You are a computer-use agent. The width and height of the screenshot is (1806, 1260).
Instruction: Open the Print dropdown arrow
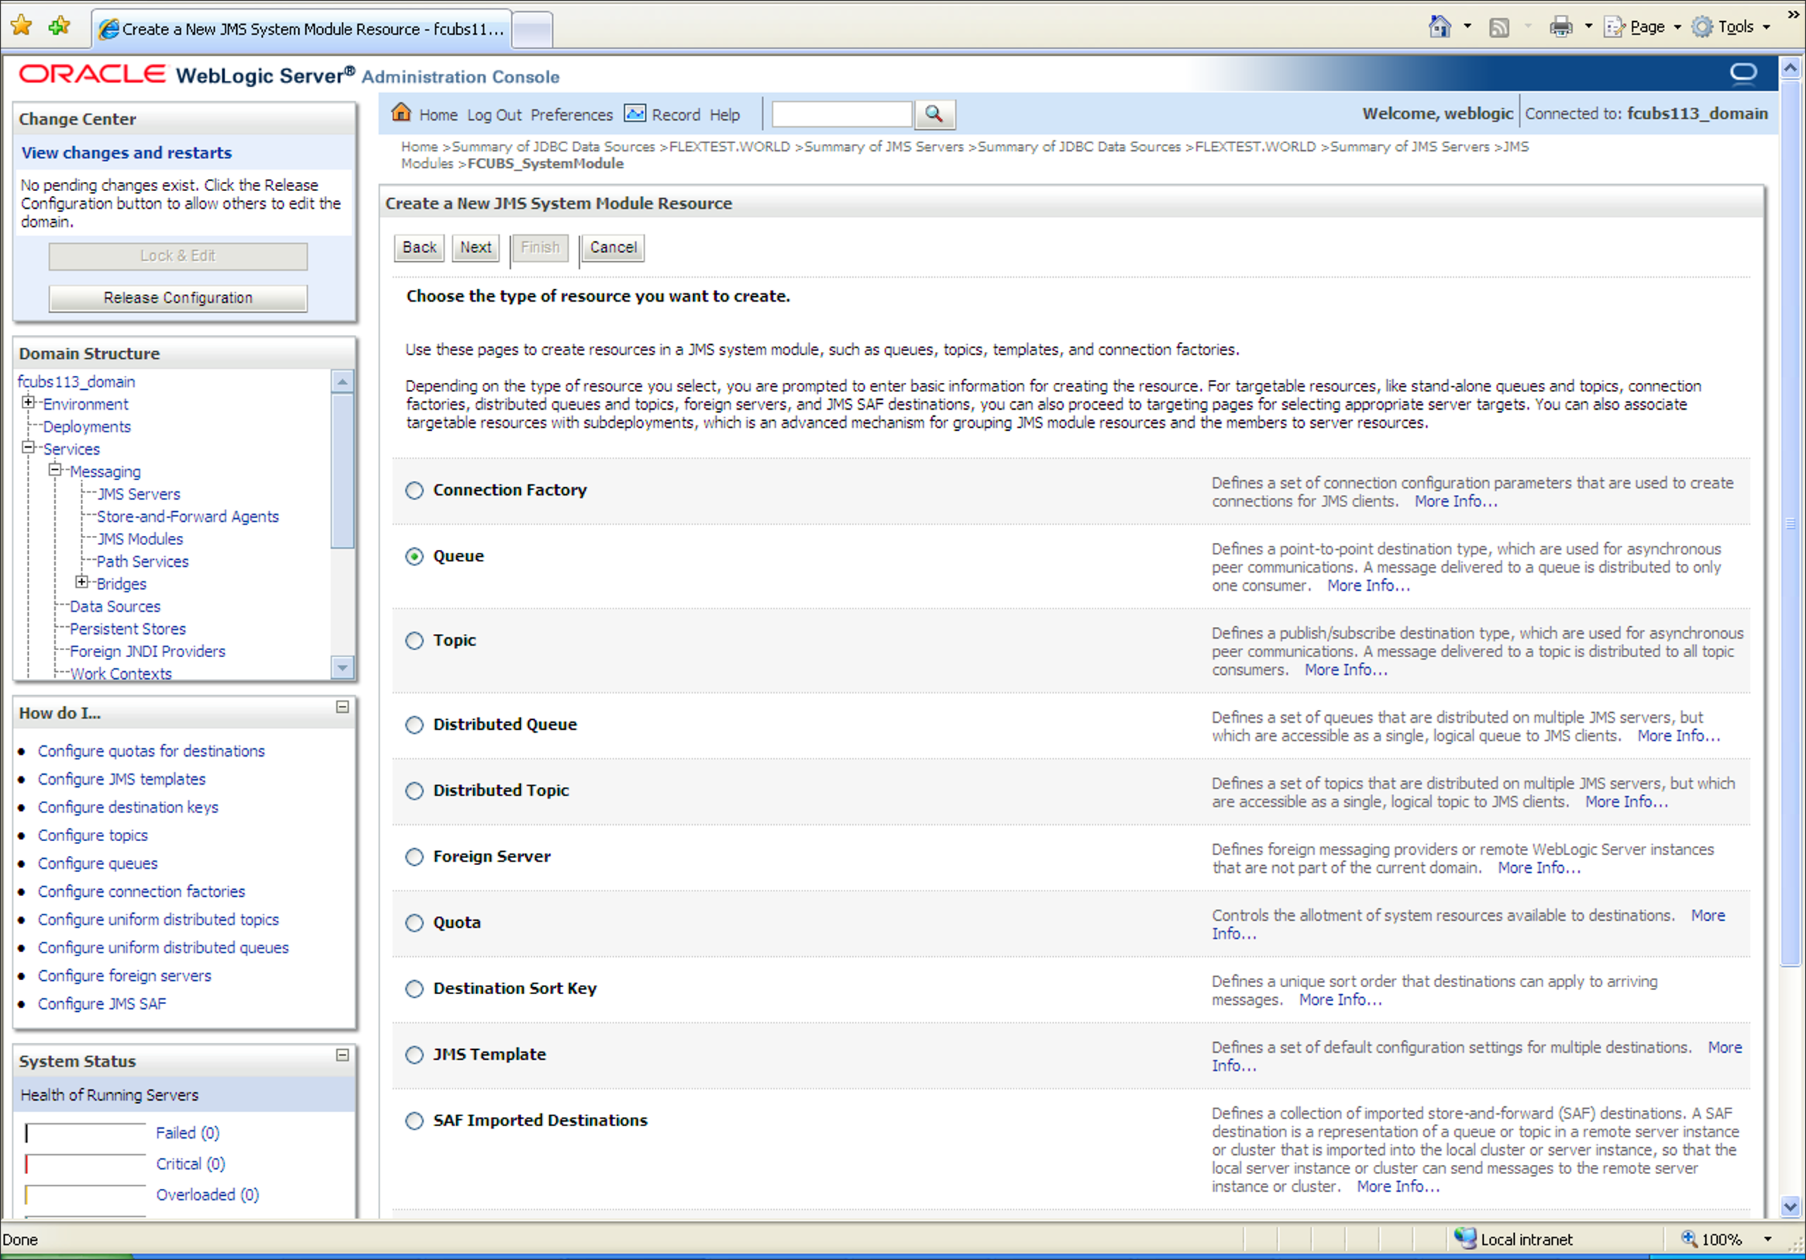[x=1588, y=27]
